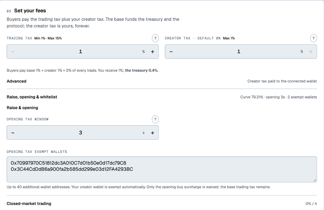Increase creator tax with plus button
This screenshot has width=324, height=210.
pyautogui.click(x=310, y=51)
